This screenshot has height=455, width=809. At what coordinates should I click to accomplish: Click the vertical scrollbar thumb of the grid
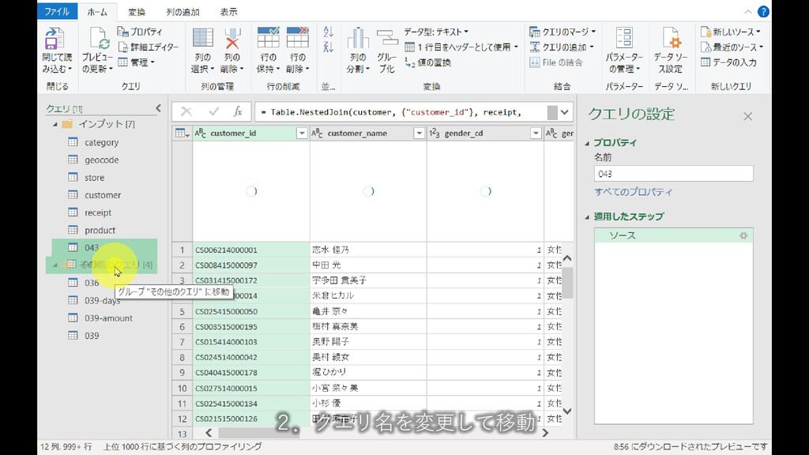[x=567, y=282]
